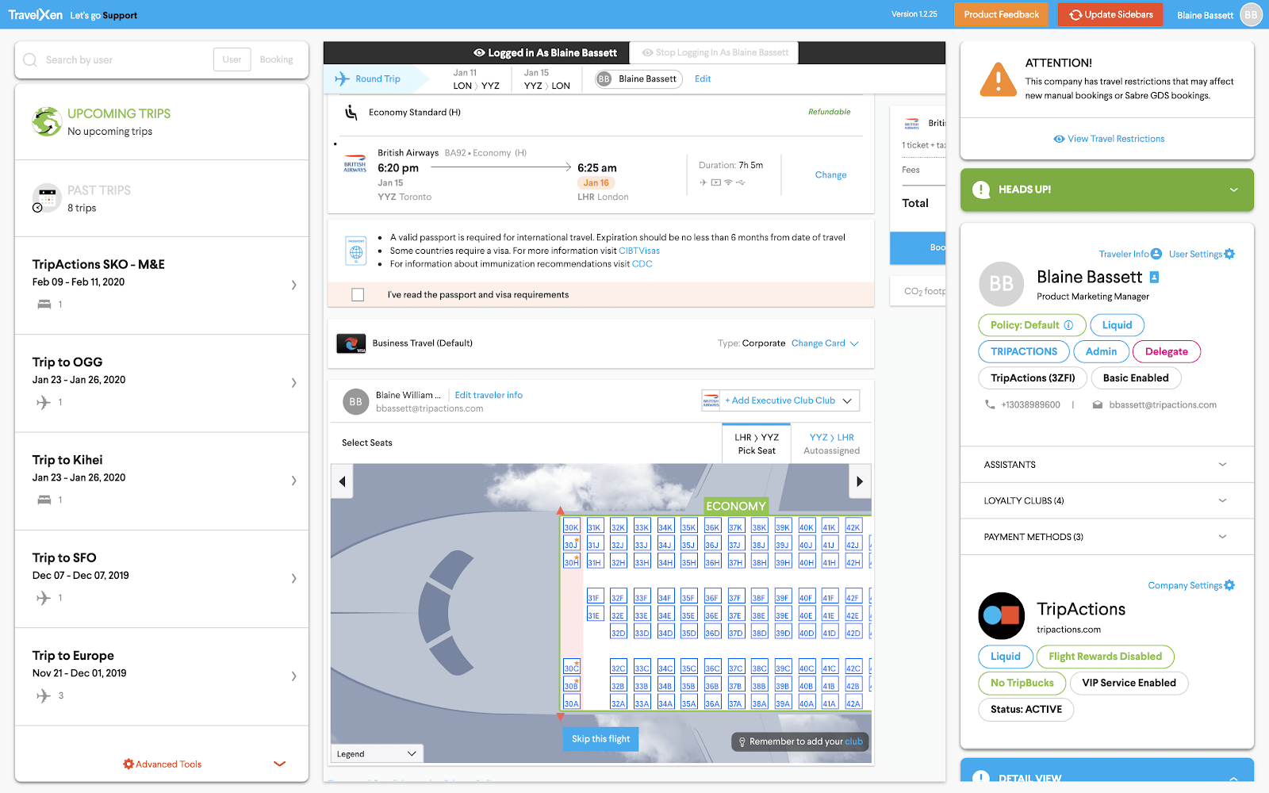Click Edit traveler info link
This screenshot has height=793, width=1269.
489,395
